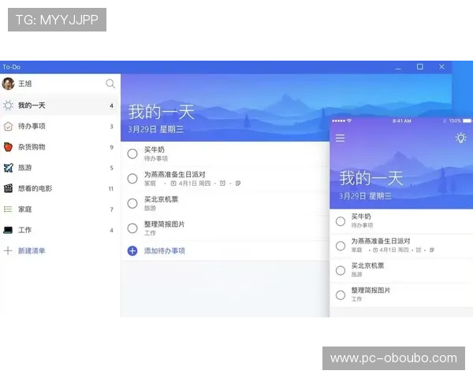Click the alarm icon on phone 为燕燕准备生日派对 row
Viewport: 473px width, 378px height.
[x=419, y=250]
